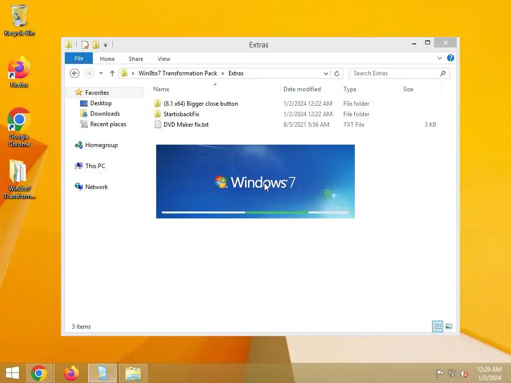
Task: Switch to the View ribbon tab
Action: click(164, 59)
